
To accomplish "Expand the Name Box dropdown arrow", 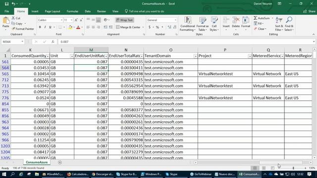I will tap(22, 42).
